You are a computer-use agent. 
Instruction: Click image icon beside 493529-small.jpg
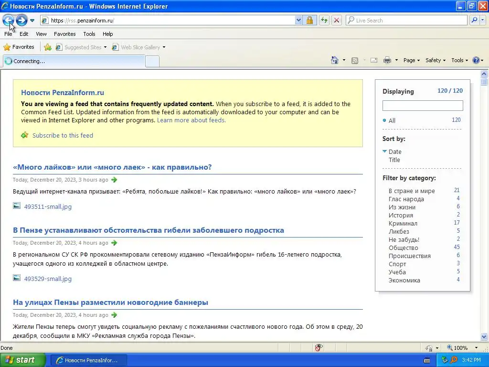click(17, 278)
